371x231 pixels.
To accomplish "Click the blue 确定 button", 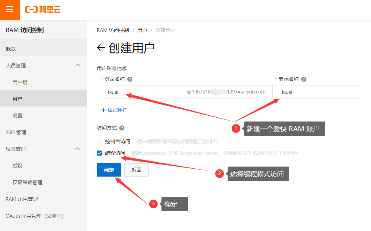I will coord(109,170).
